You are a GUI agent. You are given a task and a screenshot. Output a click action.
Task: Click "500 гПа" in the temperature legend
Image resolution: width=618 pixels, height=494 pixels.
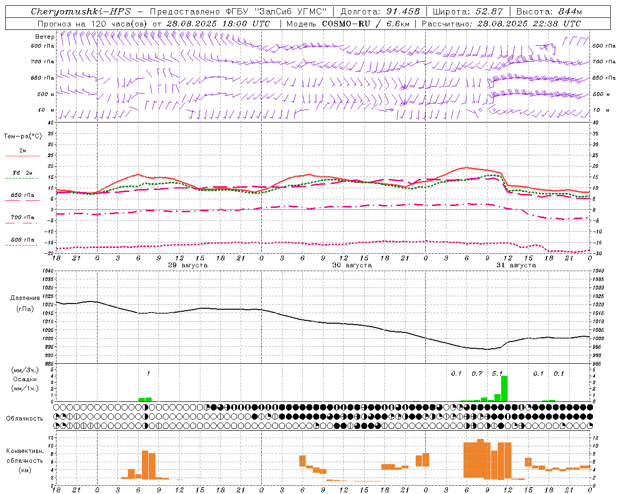[23, 240]
